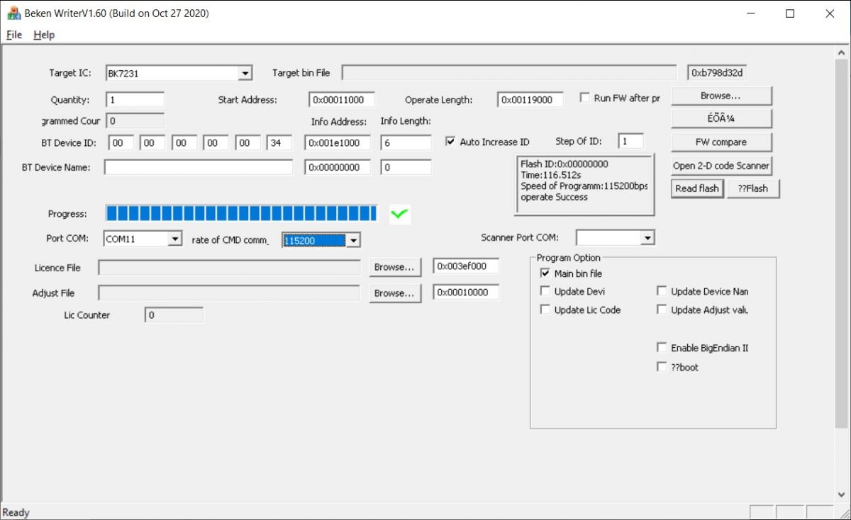Close the Beken Writer window
The height and width of the screenshot is (520, 851).
click(830, 13)
